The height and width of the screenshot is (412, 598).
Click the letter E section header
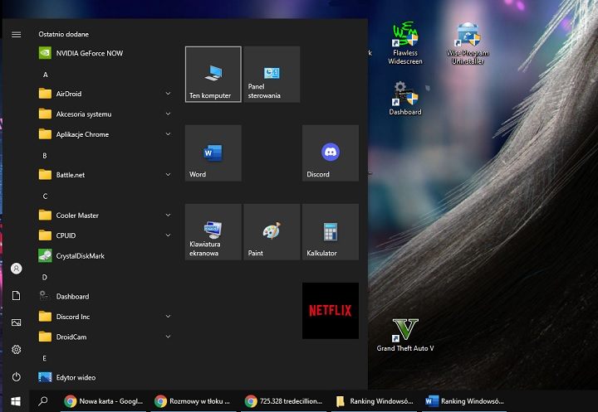click(x=45, y=358)
